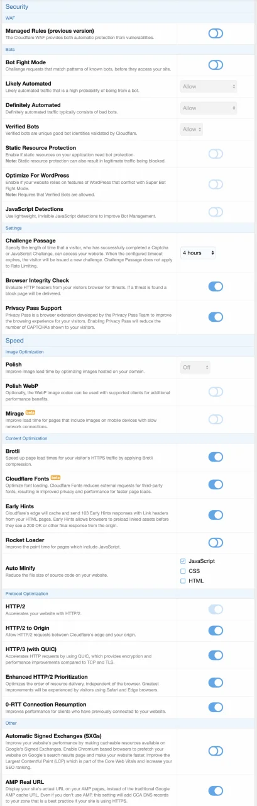Check the CSS Auto Minify box

tap(183, 570)
